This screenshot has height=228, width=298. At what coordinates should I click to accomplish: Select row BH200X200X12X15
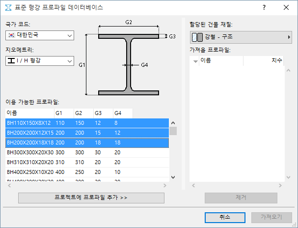(x=87, y=133)
